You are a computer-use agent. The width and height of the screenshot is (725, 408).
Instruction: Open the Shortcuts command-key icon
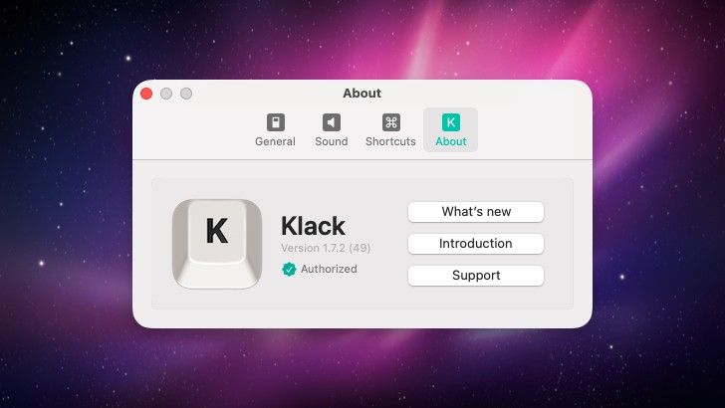point(390,122)
